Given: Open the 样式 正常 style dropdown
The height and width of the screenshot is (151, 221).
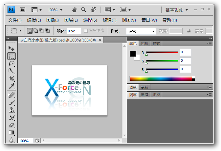Looking at the screenshot, I should (141, 31).
